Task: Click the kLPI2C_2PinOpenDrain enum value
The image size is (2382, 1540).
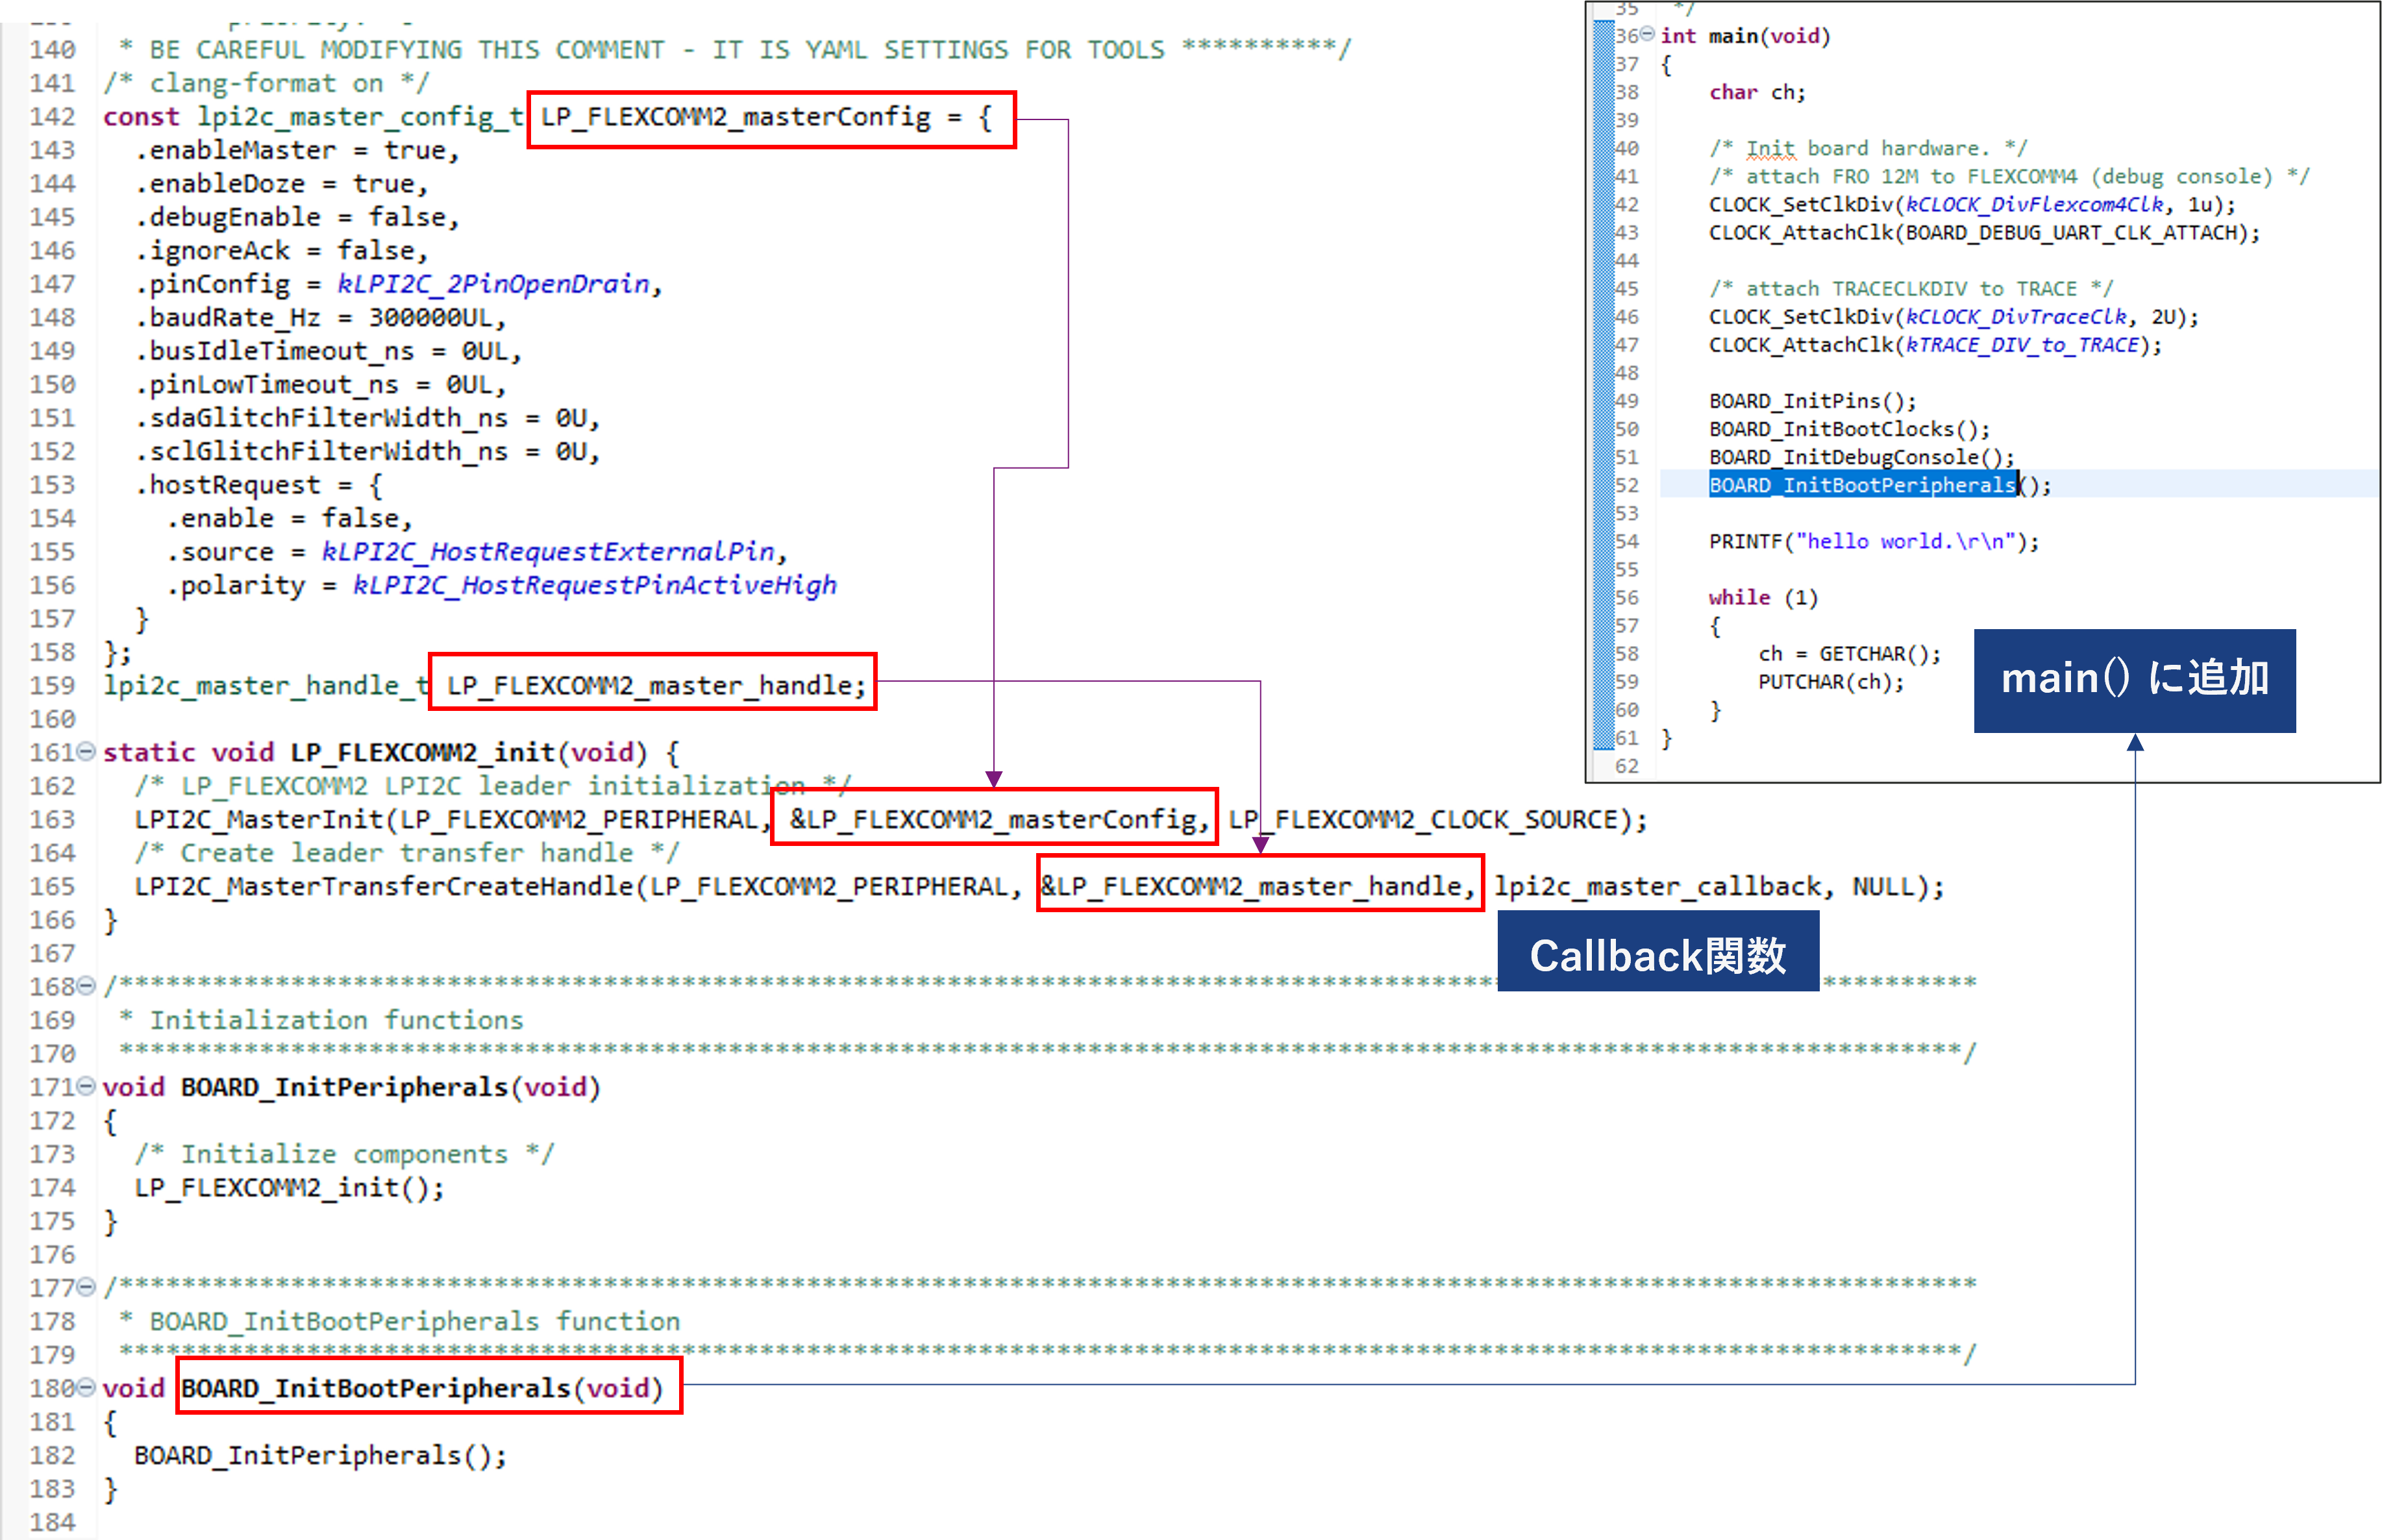Action: pos(493,284)
